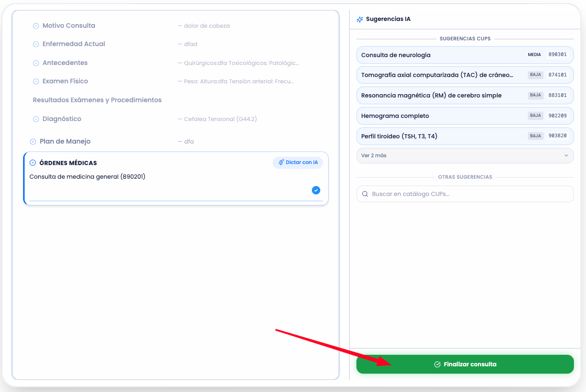Click the search magnifier icon in CUPs catalog
Image resolution: width=586 pixels, height=392 pixels.
365,194
